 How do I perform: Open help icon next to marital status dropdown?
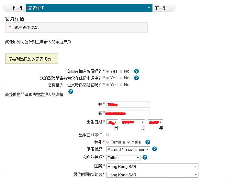pyautogui.click(x=154, y=149)
